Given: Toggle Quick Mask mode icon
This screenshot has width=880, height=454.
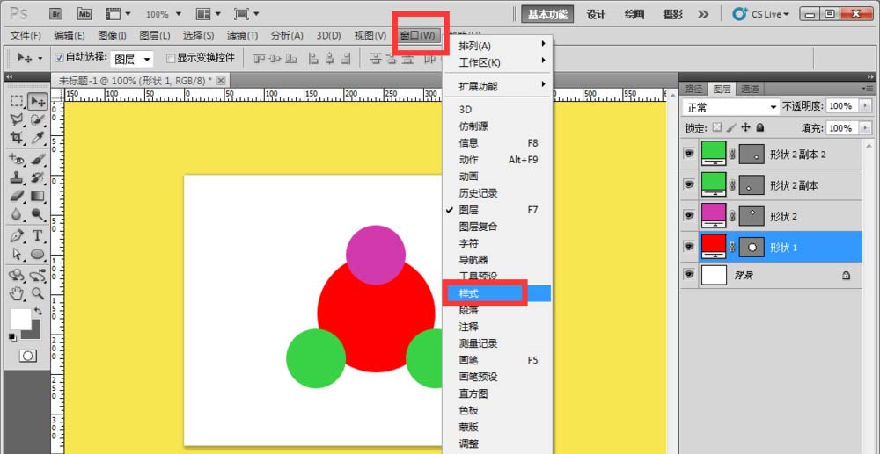Looking at the screenshot, I should (x=28, y=356).
